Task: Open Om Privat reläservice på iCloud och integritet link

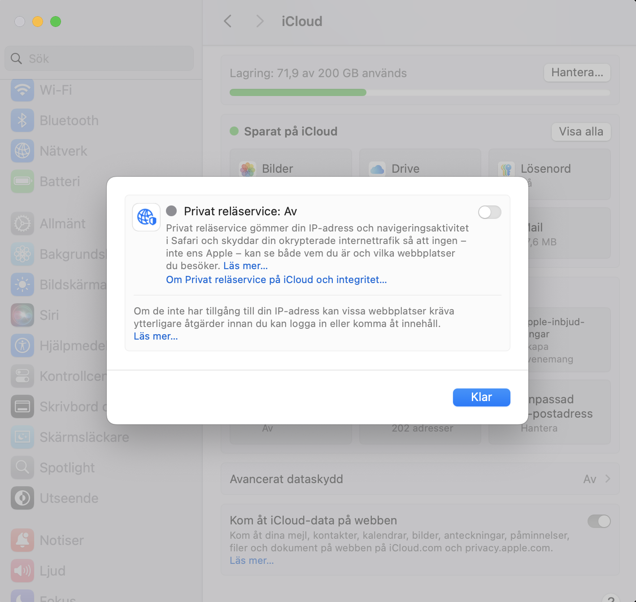Action: coord(276,279)
